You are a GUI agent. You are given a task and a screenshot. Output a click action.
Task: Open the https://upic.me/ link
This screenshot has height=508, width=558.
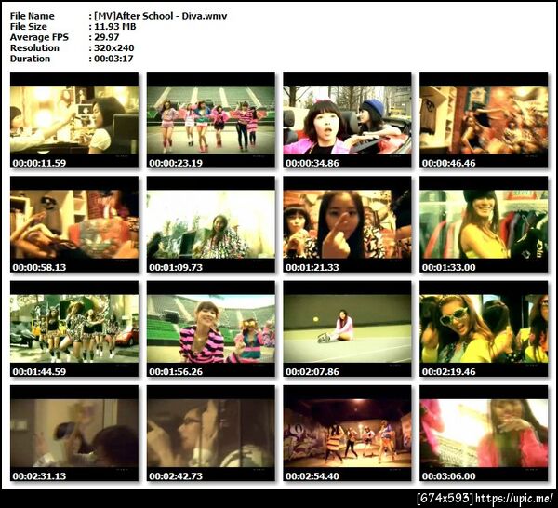514,498
